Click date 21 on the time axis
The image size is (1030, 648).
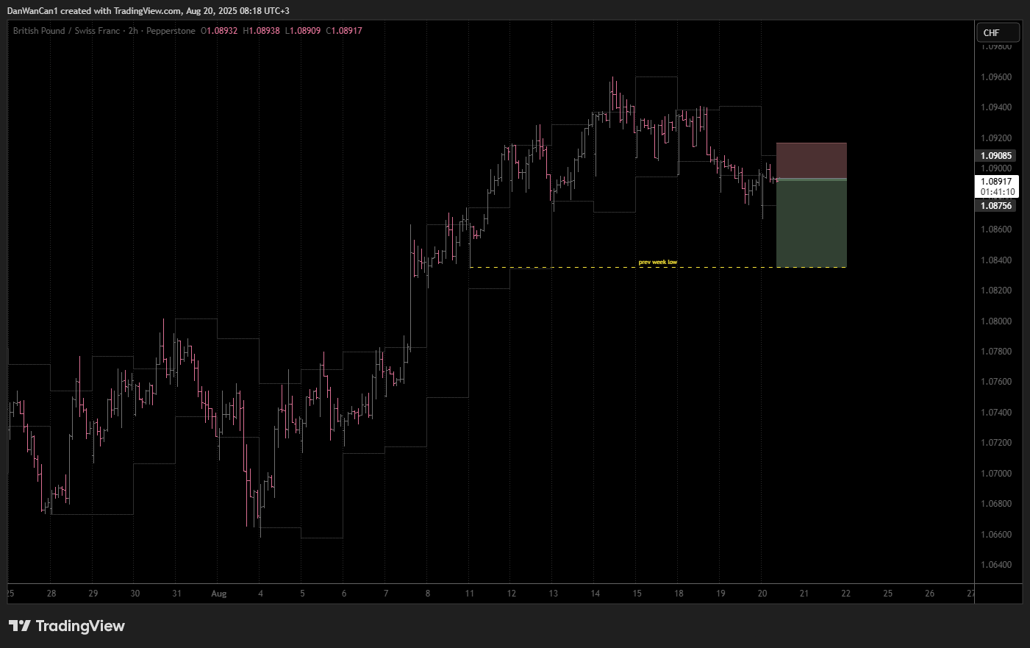(x=804, y=594)
